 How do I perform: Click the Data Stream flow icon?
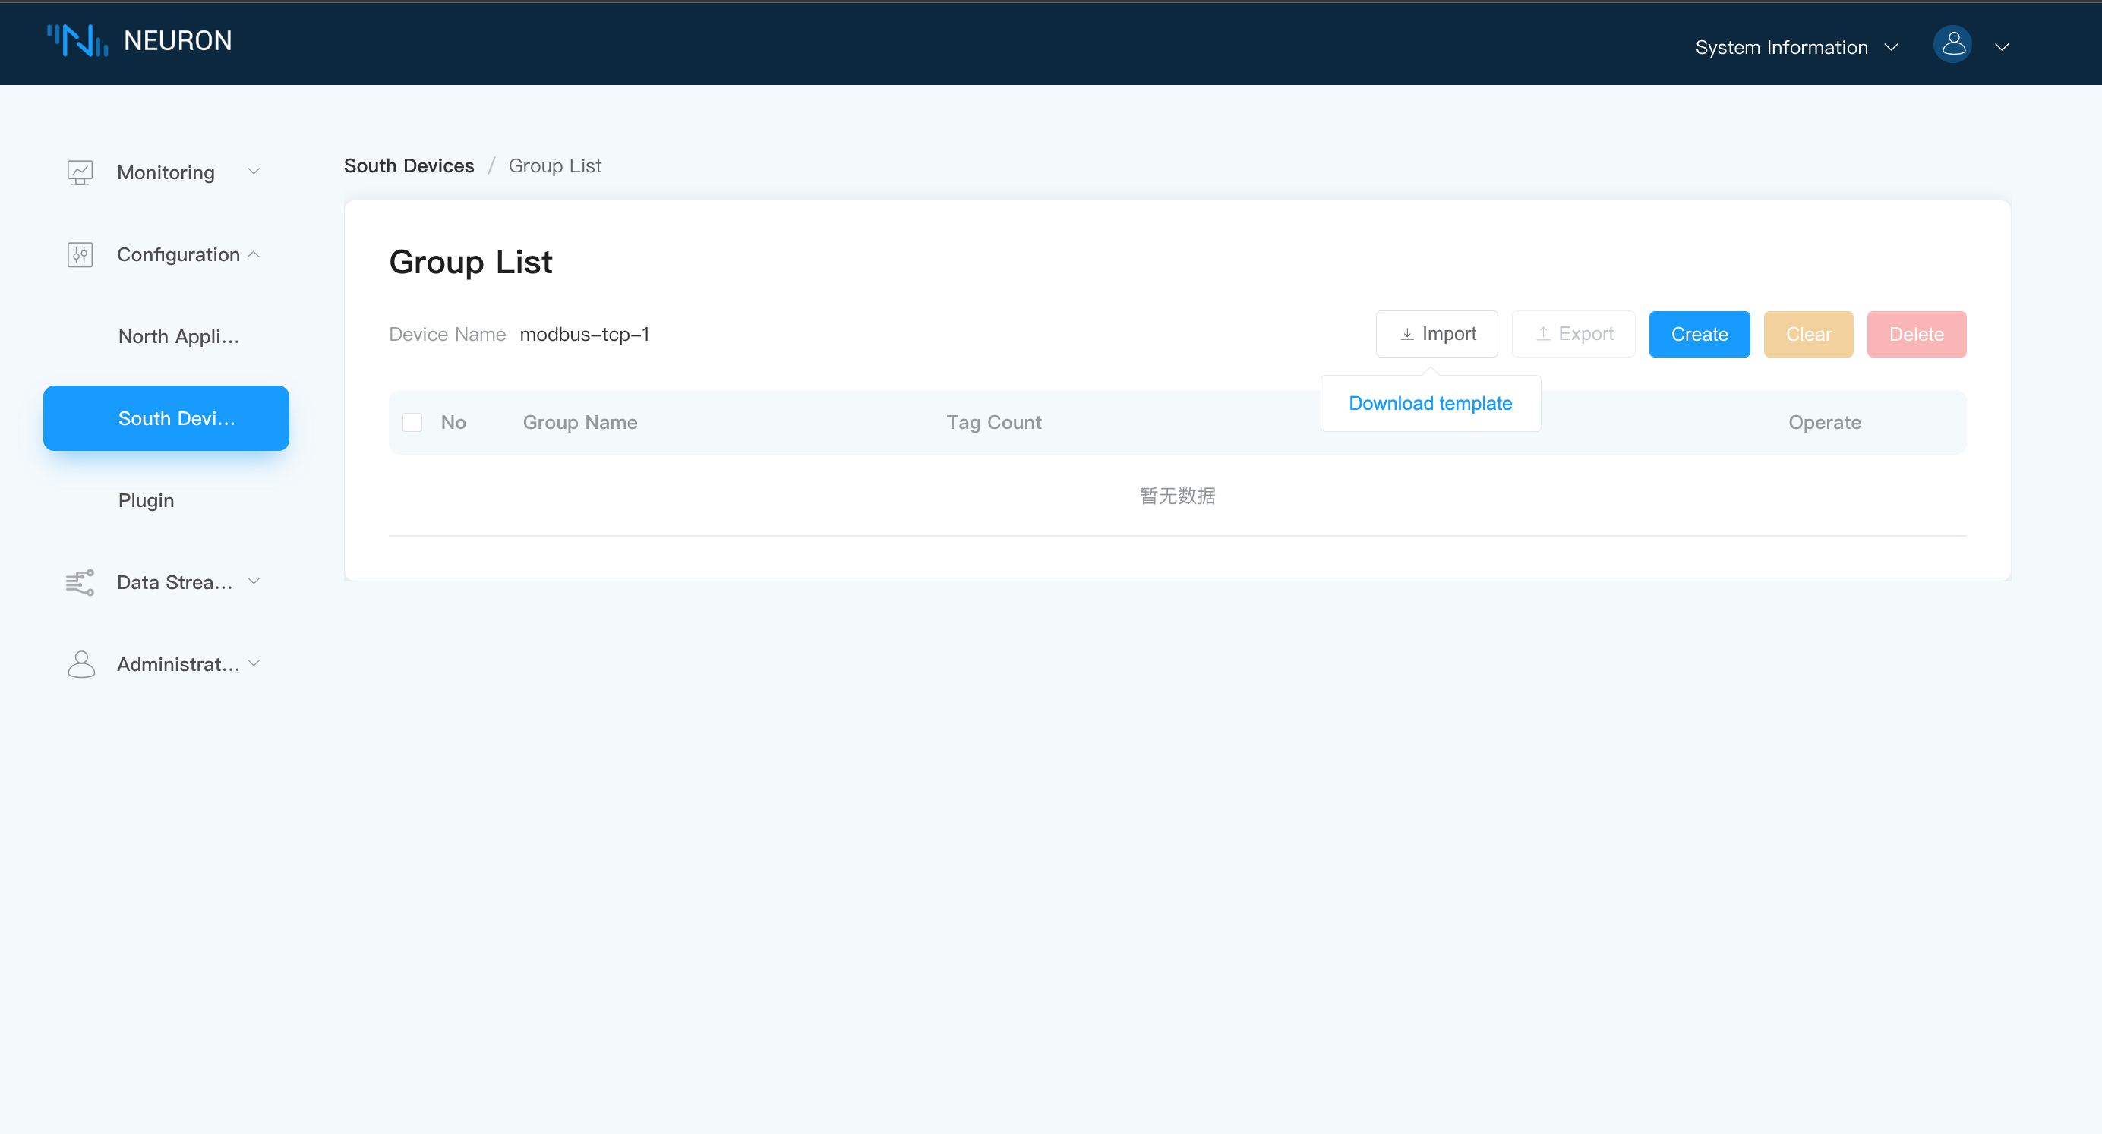80,582
